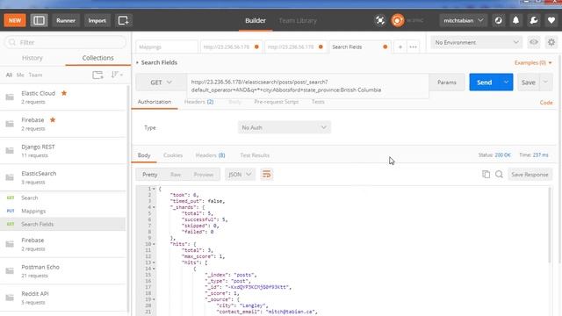Open the tab options ellipsis menu
This screenshot has width=562, height=316.
tap(413, 47)
